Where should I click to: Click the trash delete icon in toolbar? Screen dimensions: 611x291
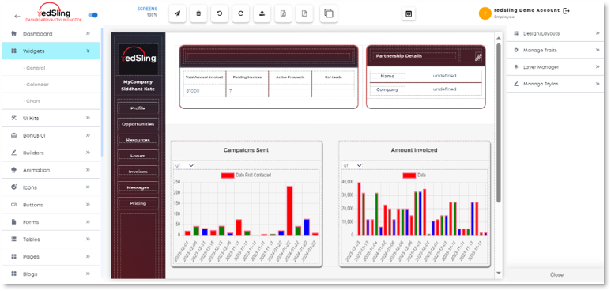(x=198, y=13)
